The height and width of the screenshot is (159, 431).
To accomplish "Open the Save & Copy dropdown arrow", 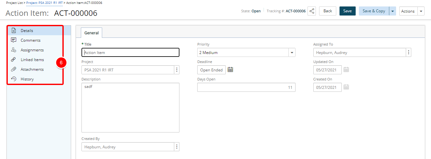I will point(393,11).
